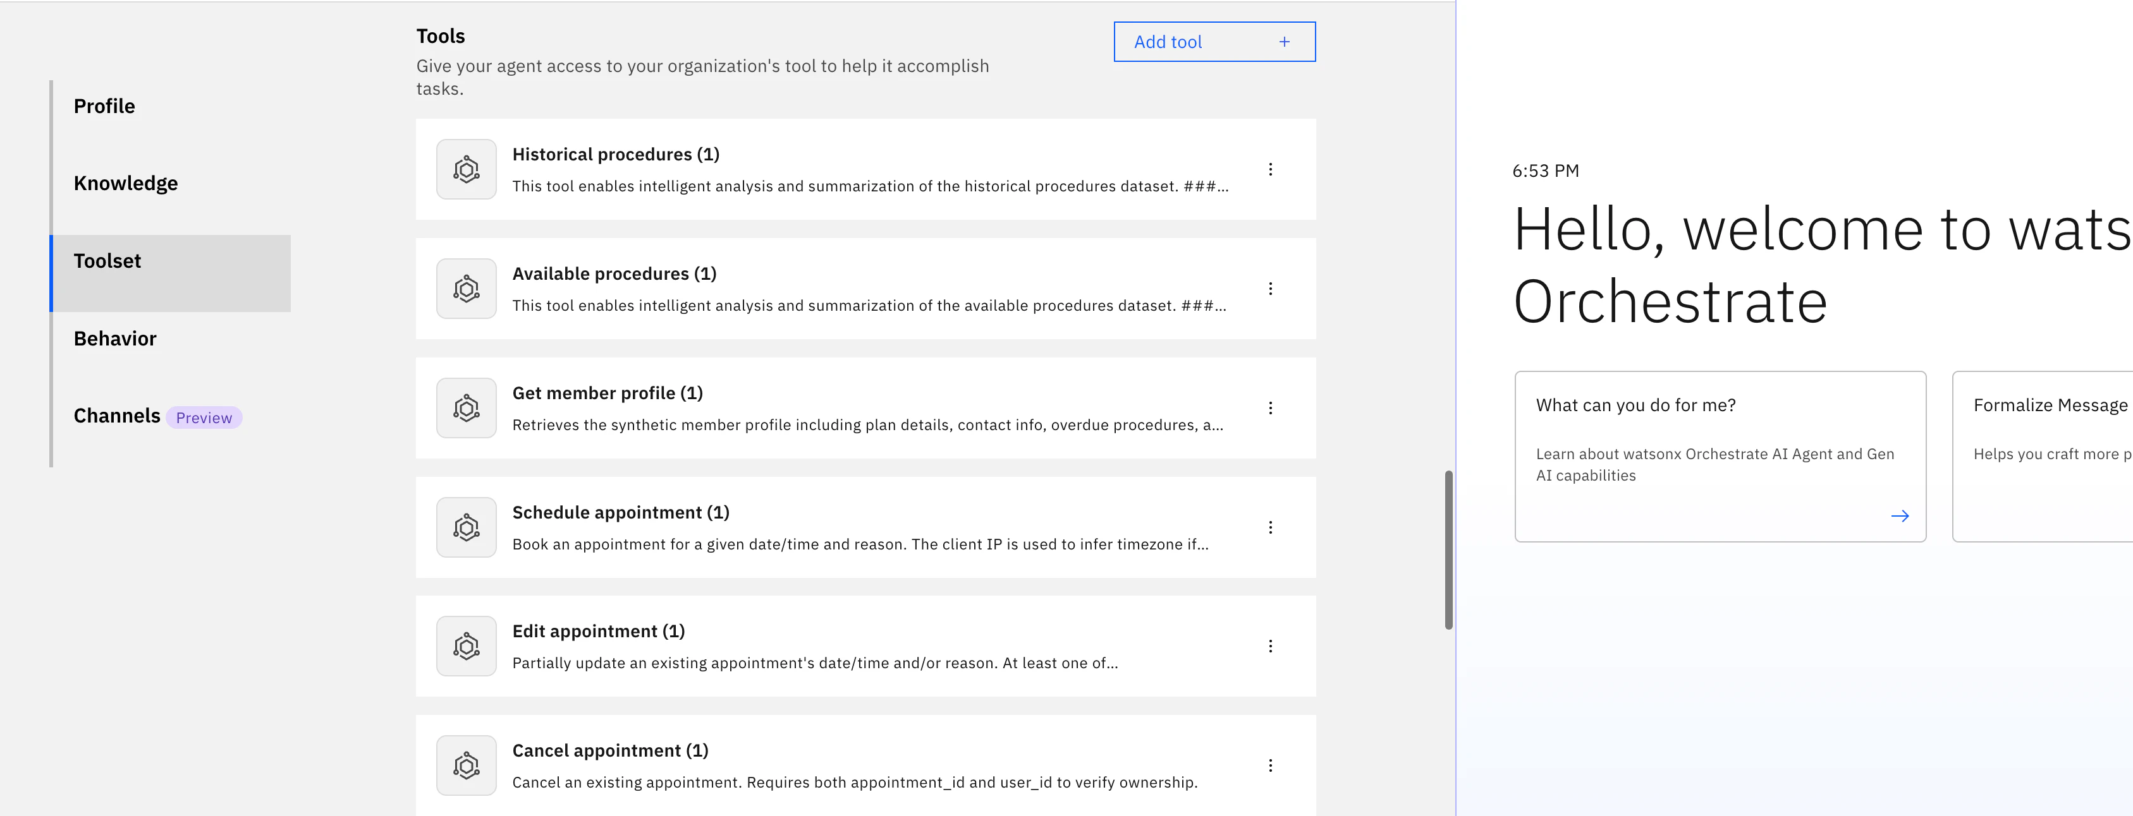Click the 6:53 PM timestamp
2133x816 pixels.
click(x=1545, y=171)
